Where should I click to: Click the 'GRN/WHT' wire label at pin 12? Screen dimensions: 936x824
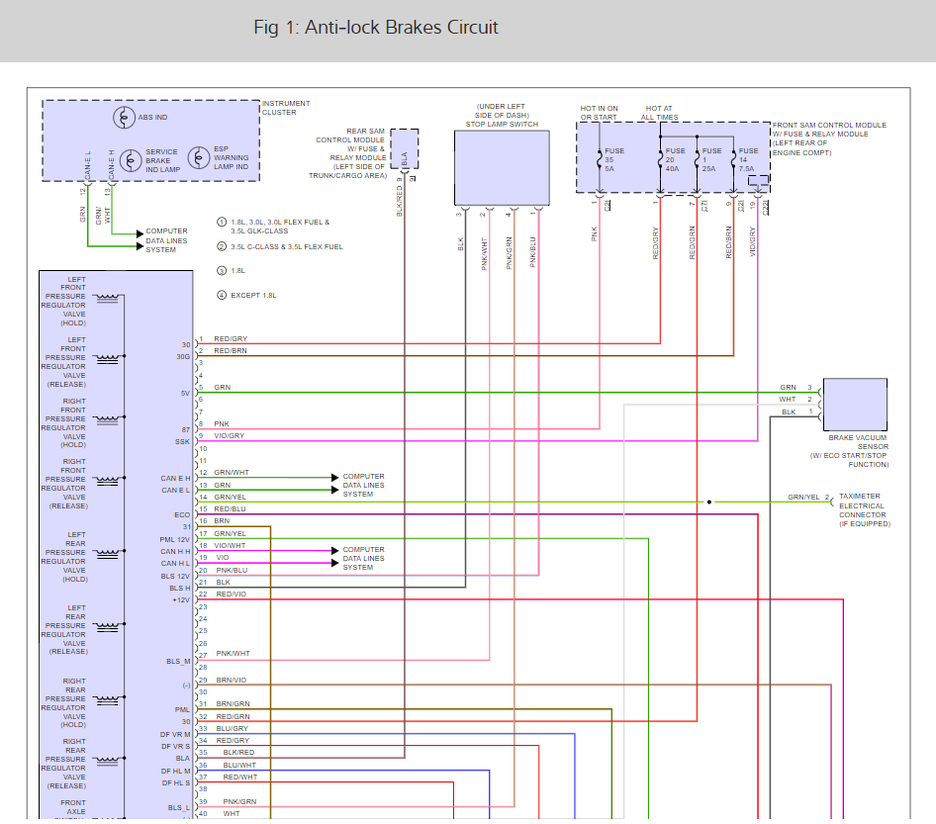click(x=232, y=473)
